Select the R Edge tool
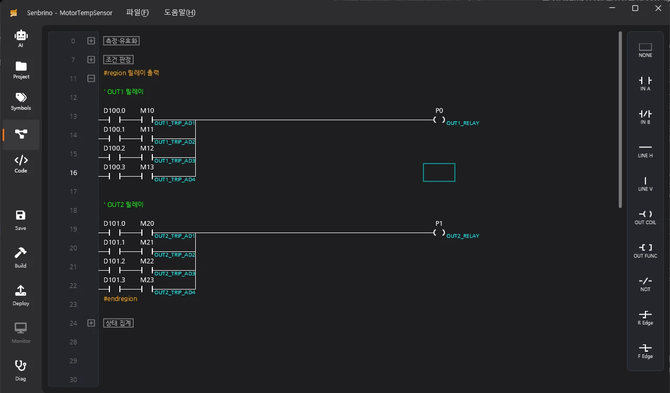This screenshot has height=393, width=670. tap(645, 318)
